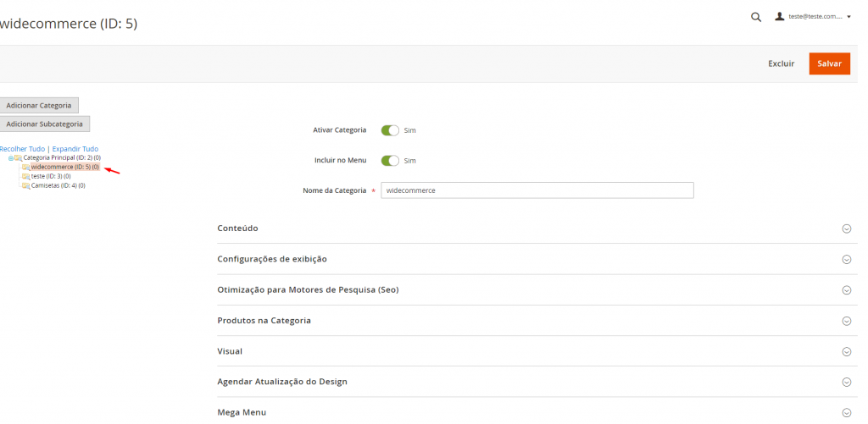Expand the Visual section

(537, 351)
